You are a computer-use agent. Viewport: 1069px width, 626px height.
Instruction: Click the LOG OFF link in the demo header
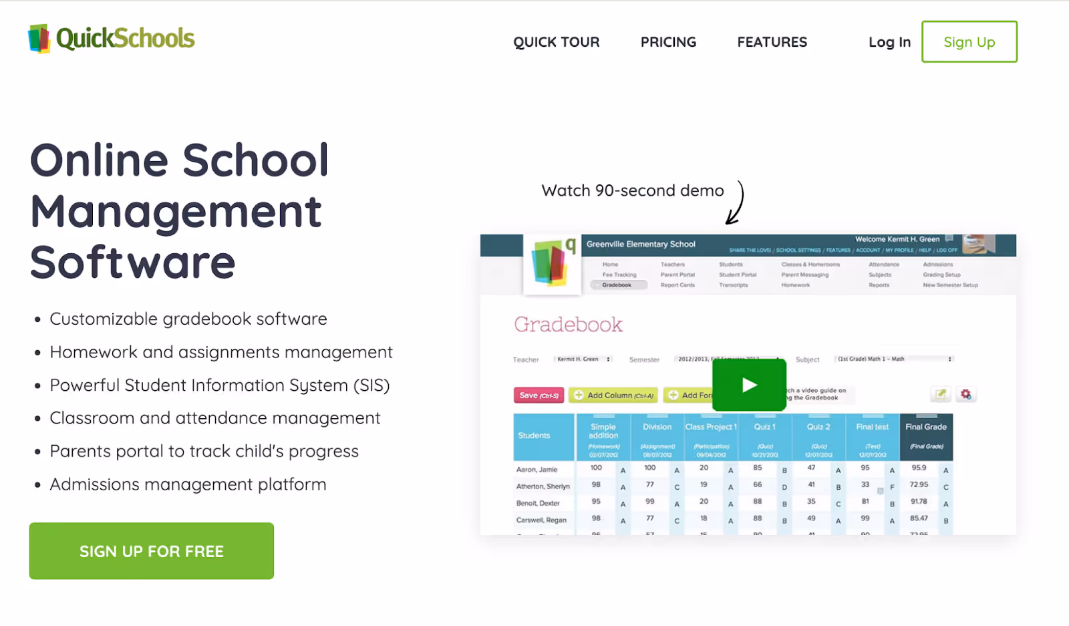pyautogui.click(x=947, y=251)
